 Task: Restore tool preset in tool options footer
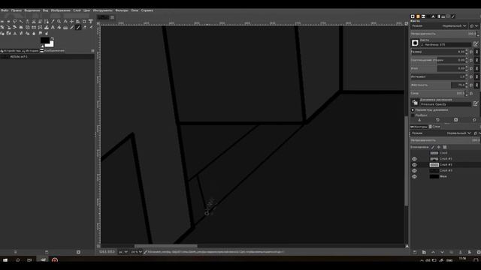click(x=437, y=120)
